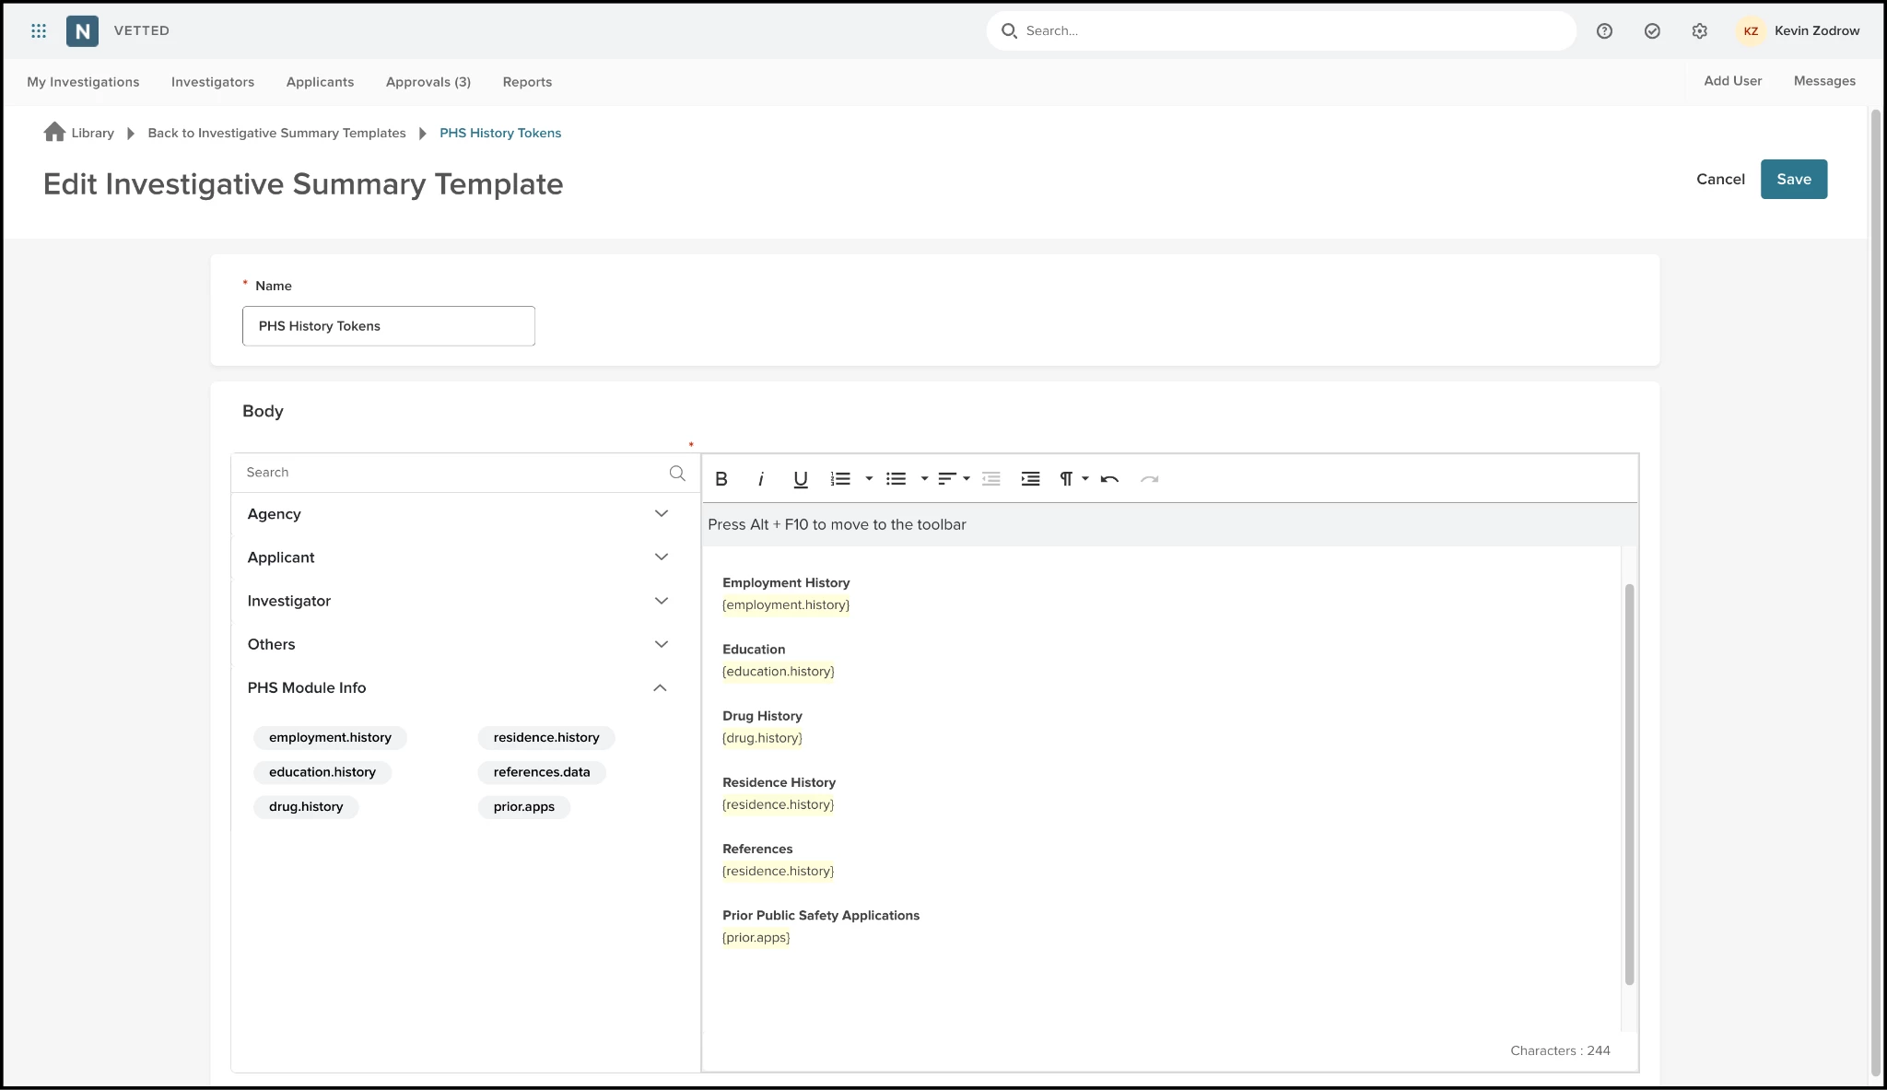Click the template Name input field

coord(388,326)
